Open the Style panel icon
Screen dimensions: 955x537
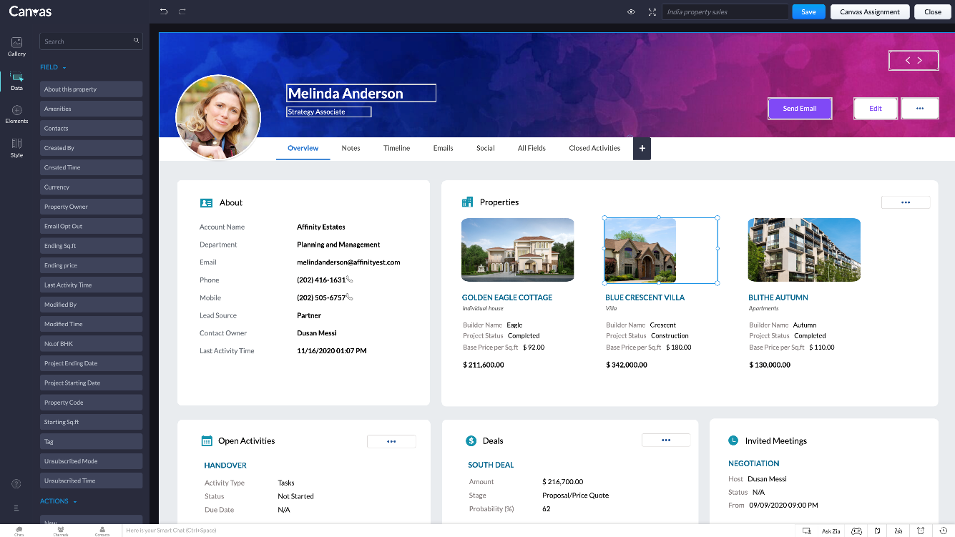coord(16,147)
